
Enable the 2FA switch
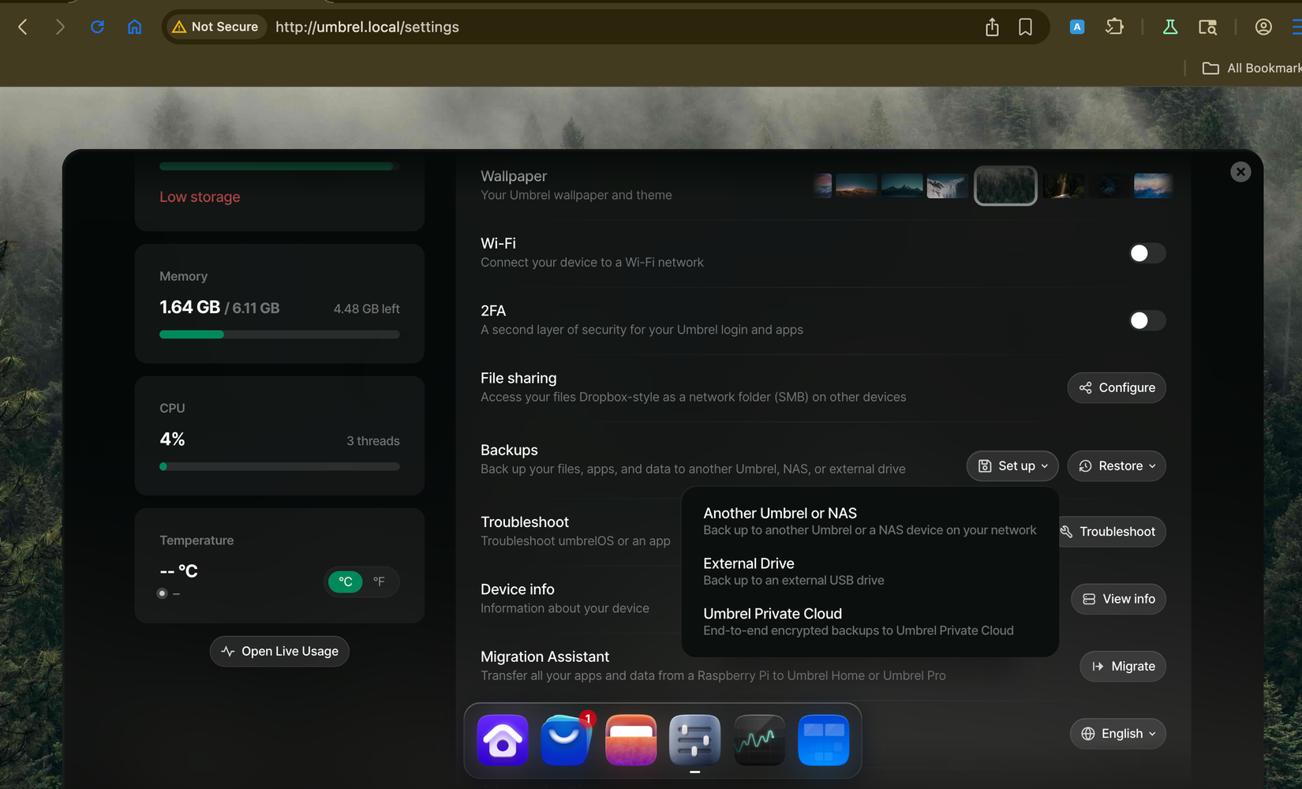[x=1147, y=320]
